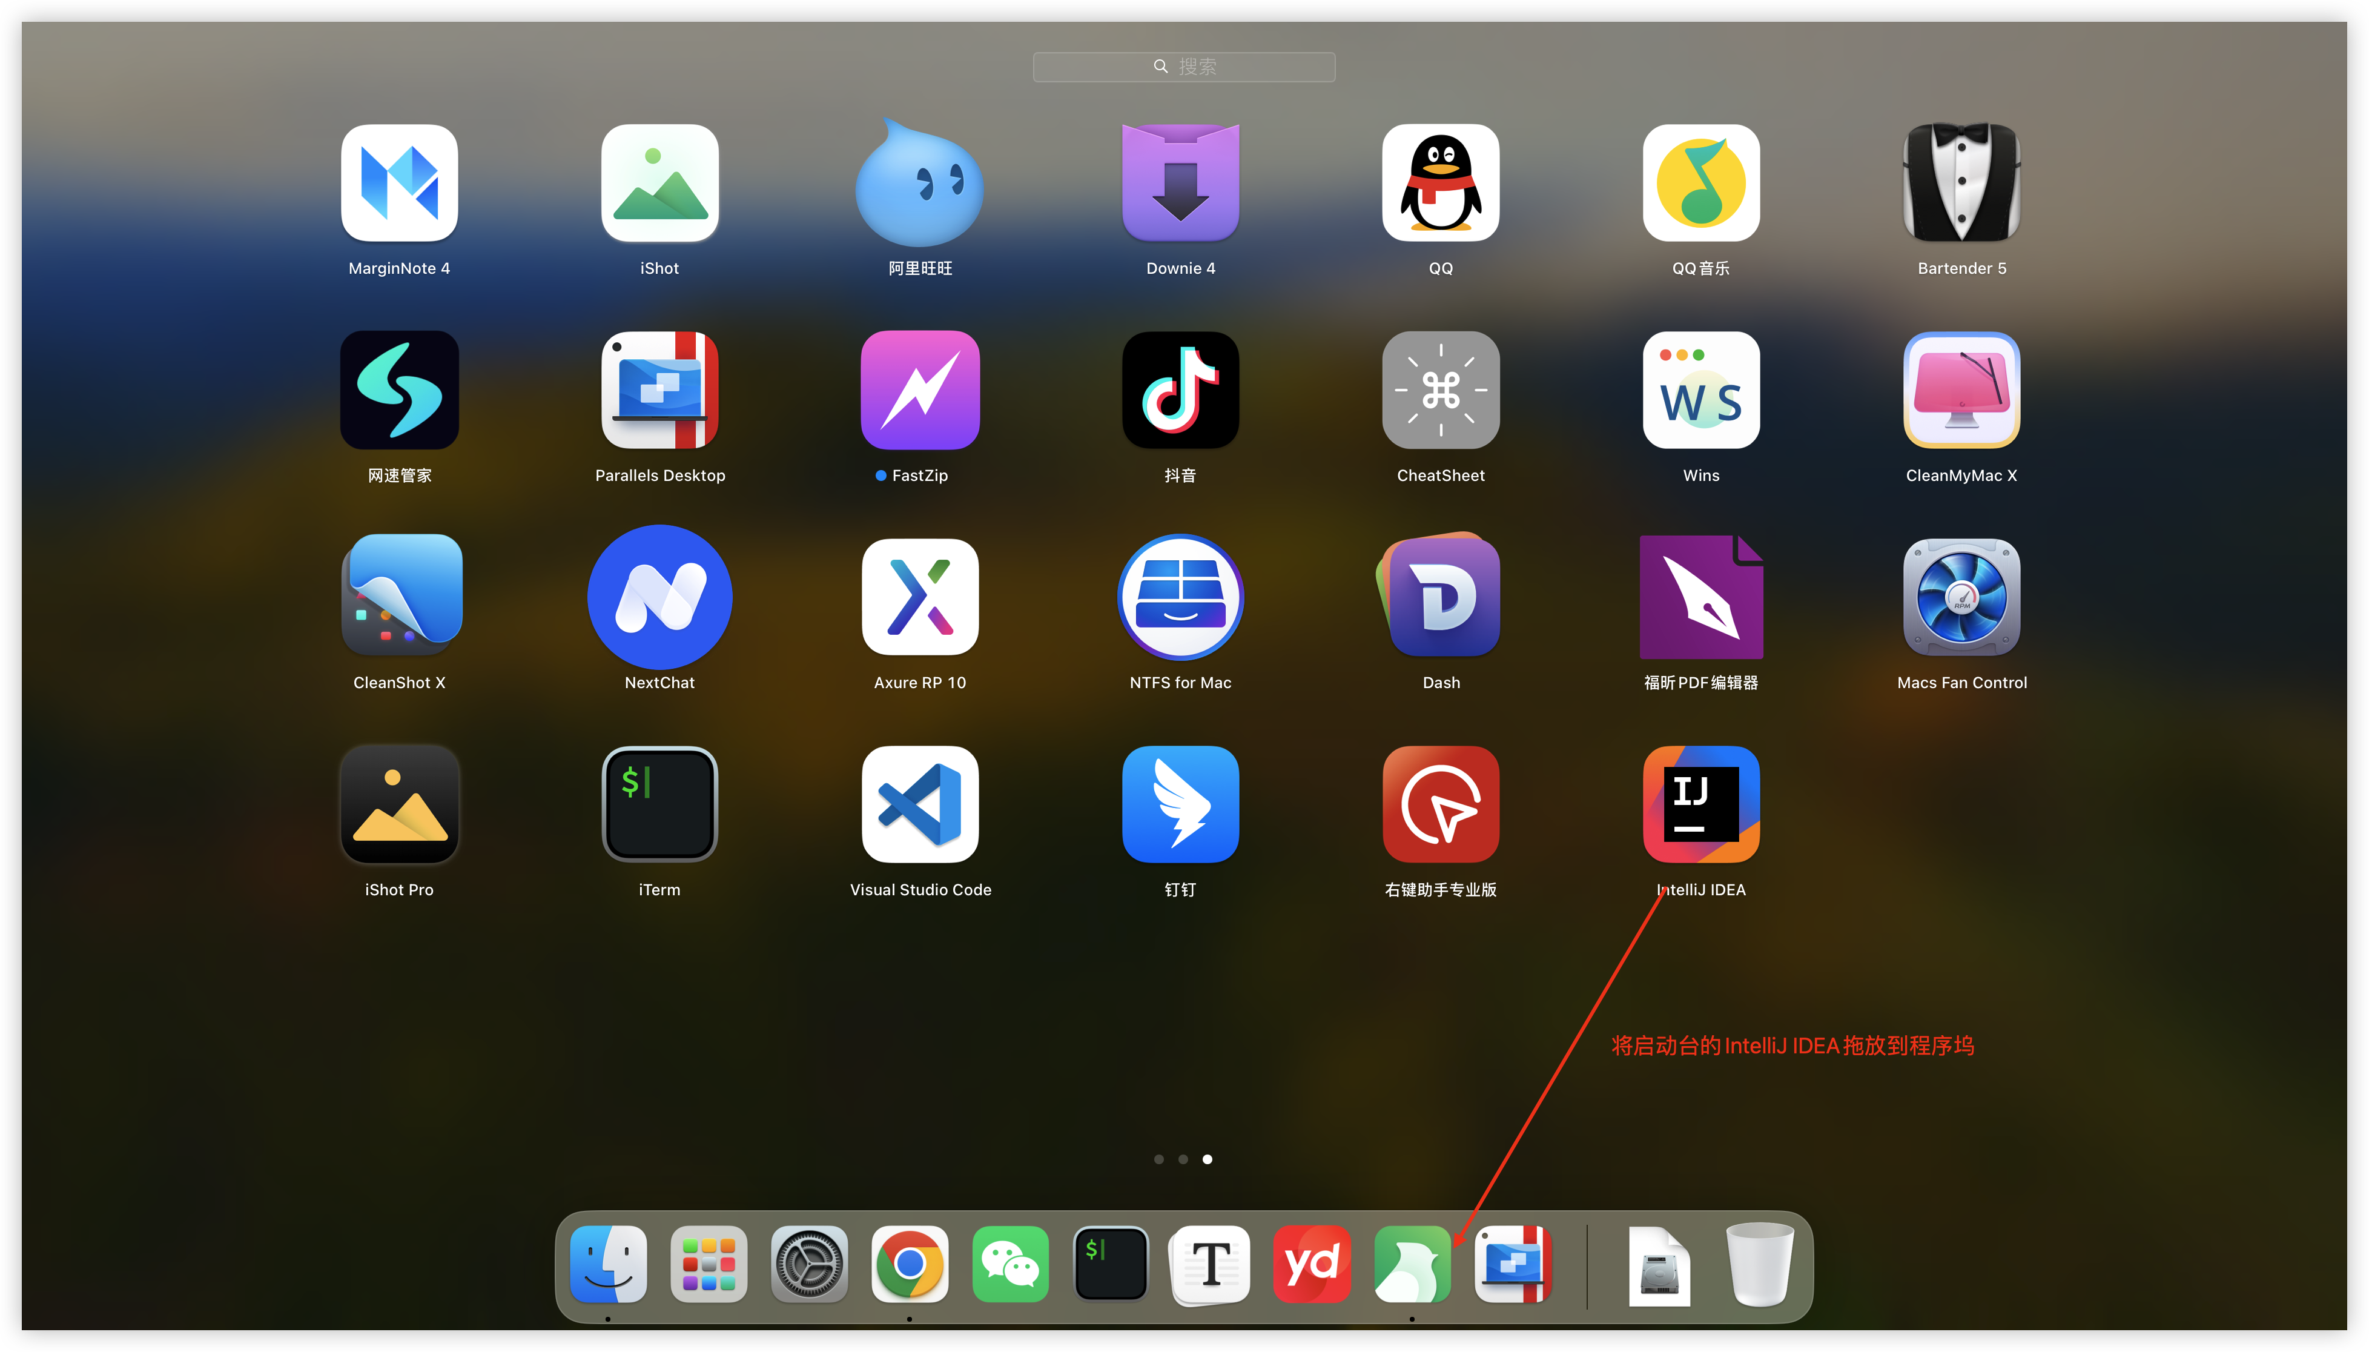Open the Trash in the Dock

[x=1759, y=1264]
